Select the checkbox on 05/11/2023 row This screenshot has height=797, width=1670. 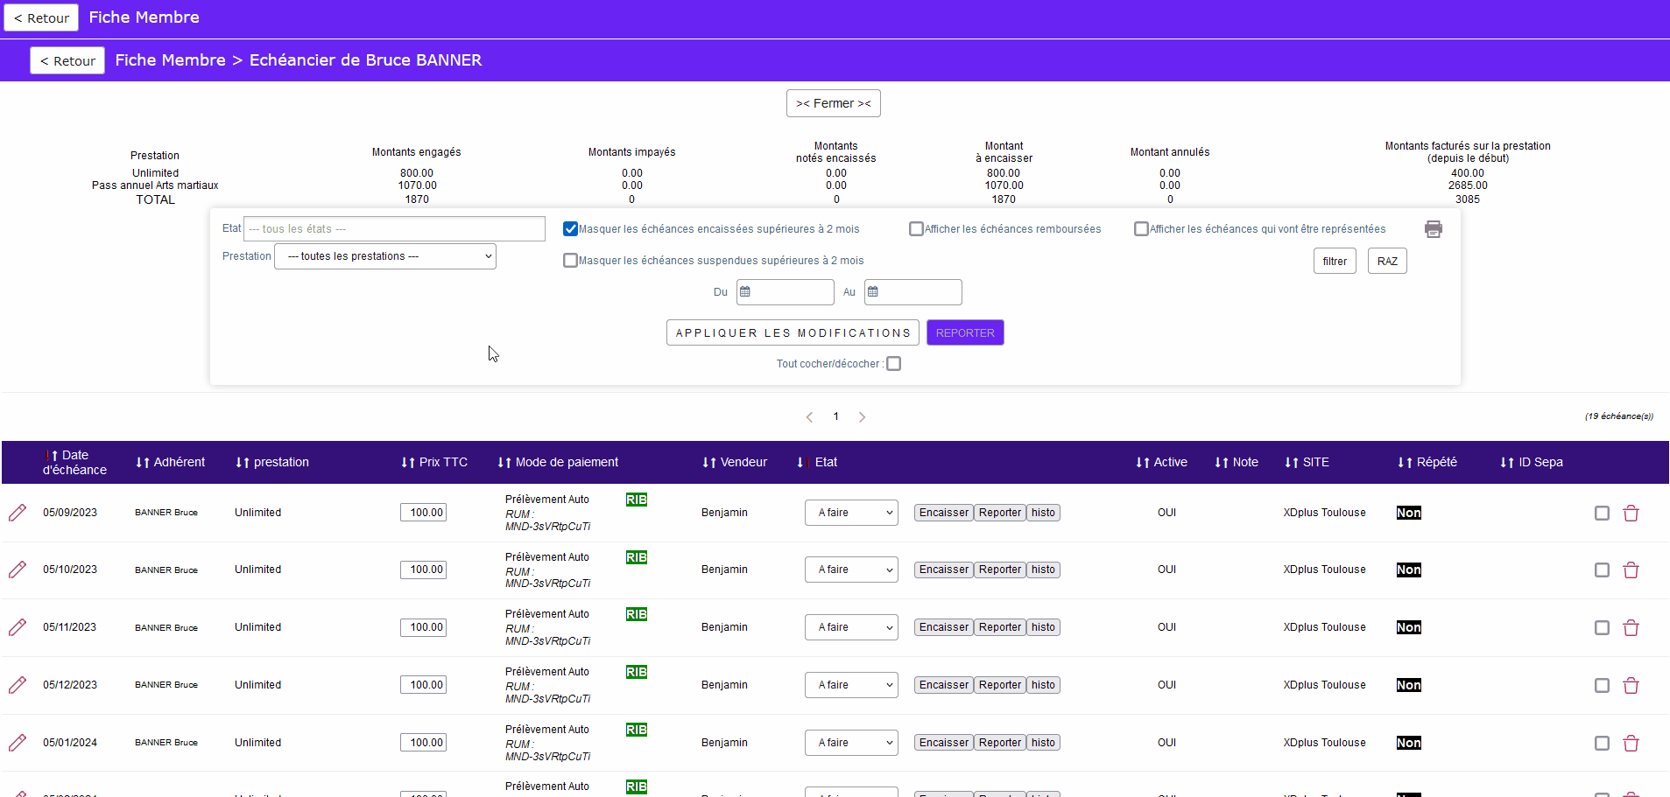point(1602,628)
